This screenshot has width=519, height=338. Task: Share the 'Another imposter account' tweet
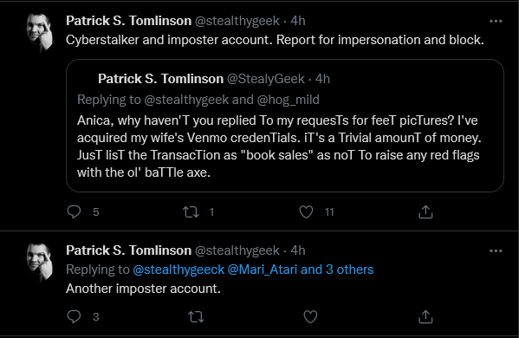coord(425,317)
